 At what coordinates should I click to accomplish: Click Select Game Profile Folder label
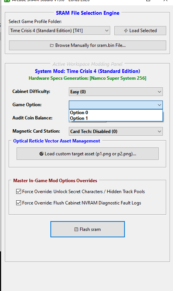[35, 22]
